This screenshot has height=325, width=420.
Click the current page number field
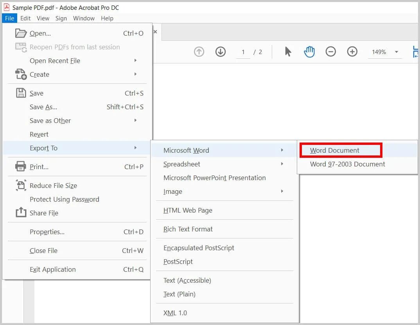[x=243, y=52]
